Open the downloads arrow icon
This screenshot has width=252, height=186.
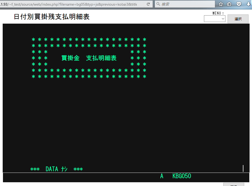coord(248,4)
